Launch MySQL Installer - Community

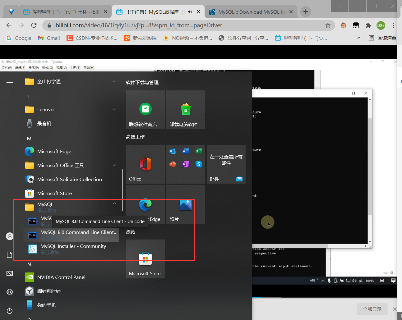pos(71,249)
